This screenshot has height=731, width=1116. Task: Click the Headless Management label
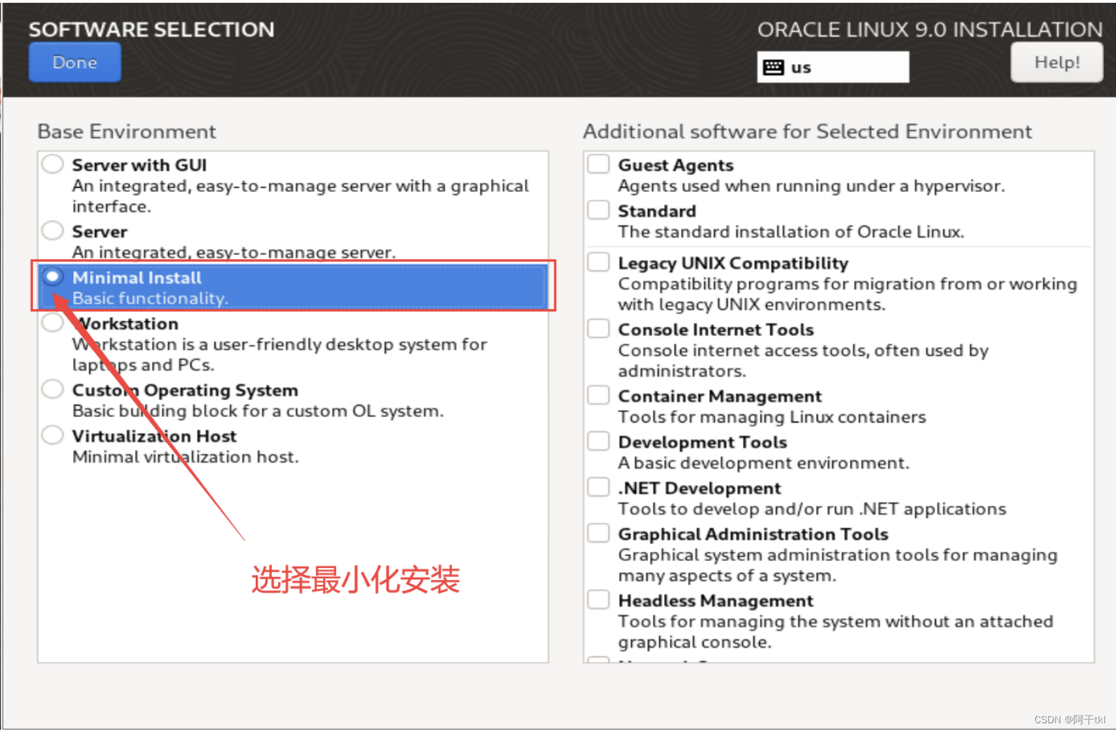point(715,601)
